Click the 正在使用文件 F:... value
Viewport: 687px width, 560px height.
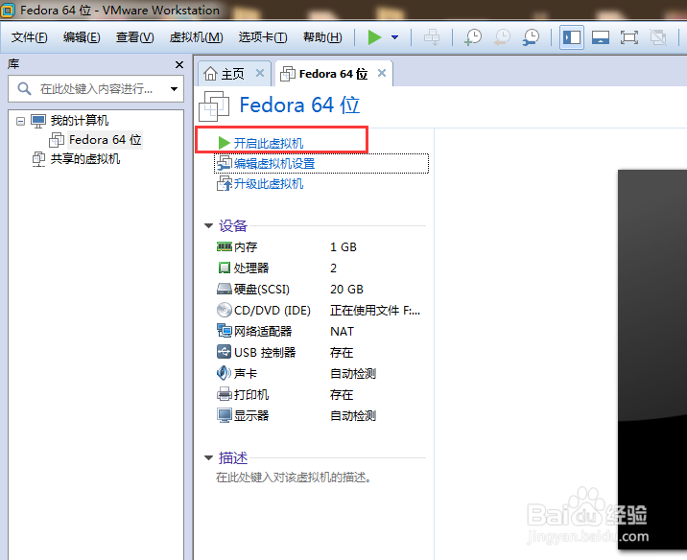coord(375,311)
